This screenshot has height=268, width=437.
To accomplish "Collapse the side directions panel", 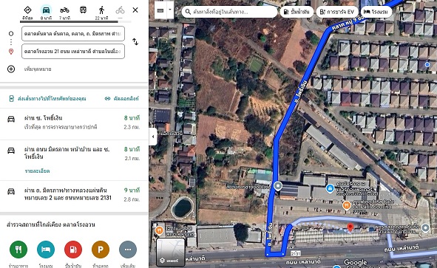I will point(153,137).
